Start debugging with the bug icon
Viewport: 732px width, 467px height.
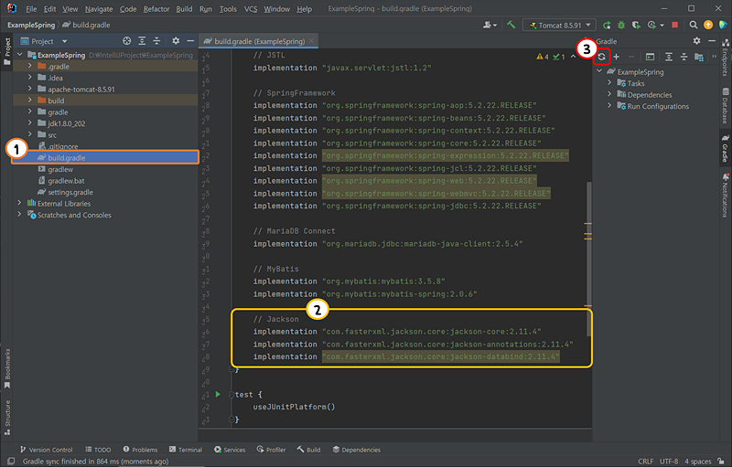[621, 25]
